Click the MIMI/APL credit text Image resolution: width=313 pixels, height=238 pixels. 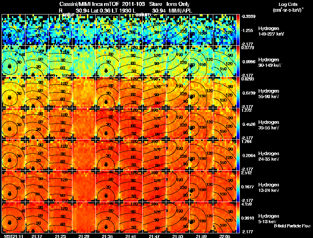point(180,11)
